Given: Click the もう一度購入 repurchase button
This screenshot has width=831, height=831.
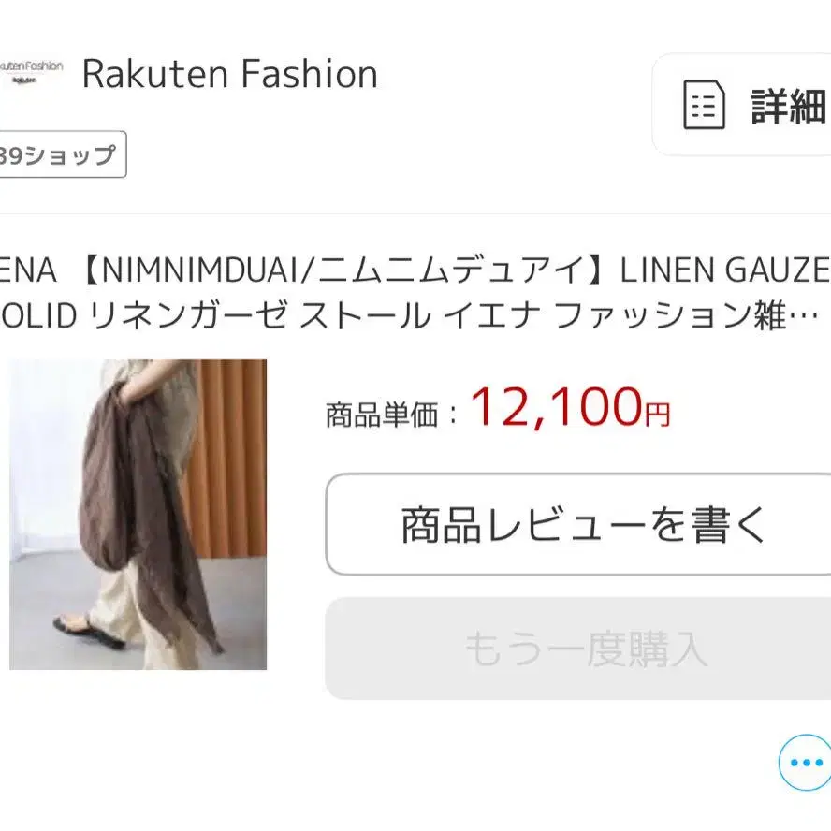Looking at the screenshot, I should tap(578, 649).
